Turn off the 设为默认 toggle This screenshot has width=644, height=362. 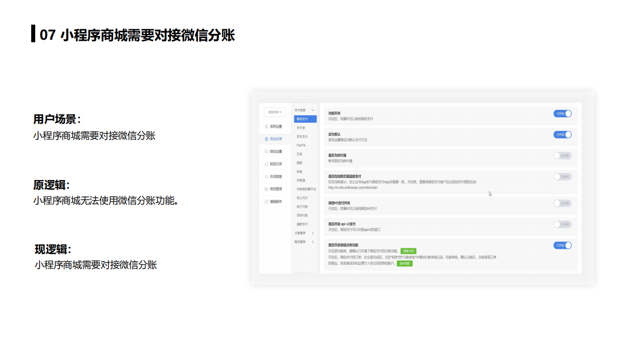[562, 135]
